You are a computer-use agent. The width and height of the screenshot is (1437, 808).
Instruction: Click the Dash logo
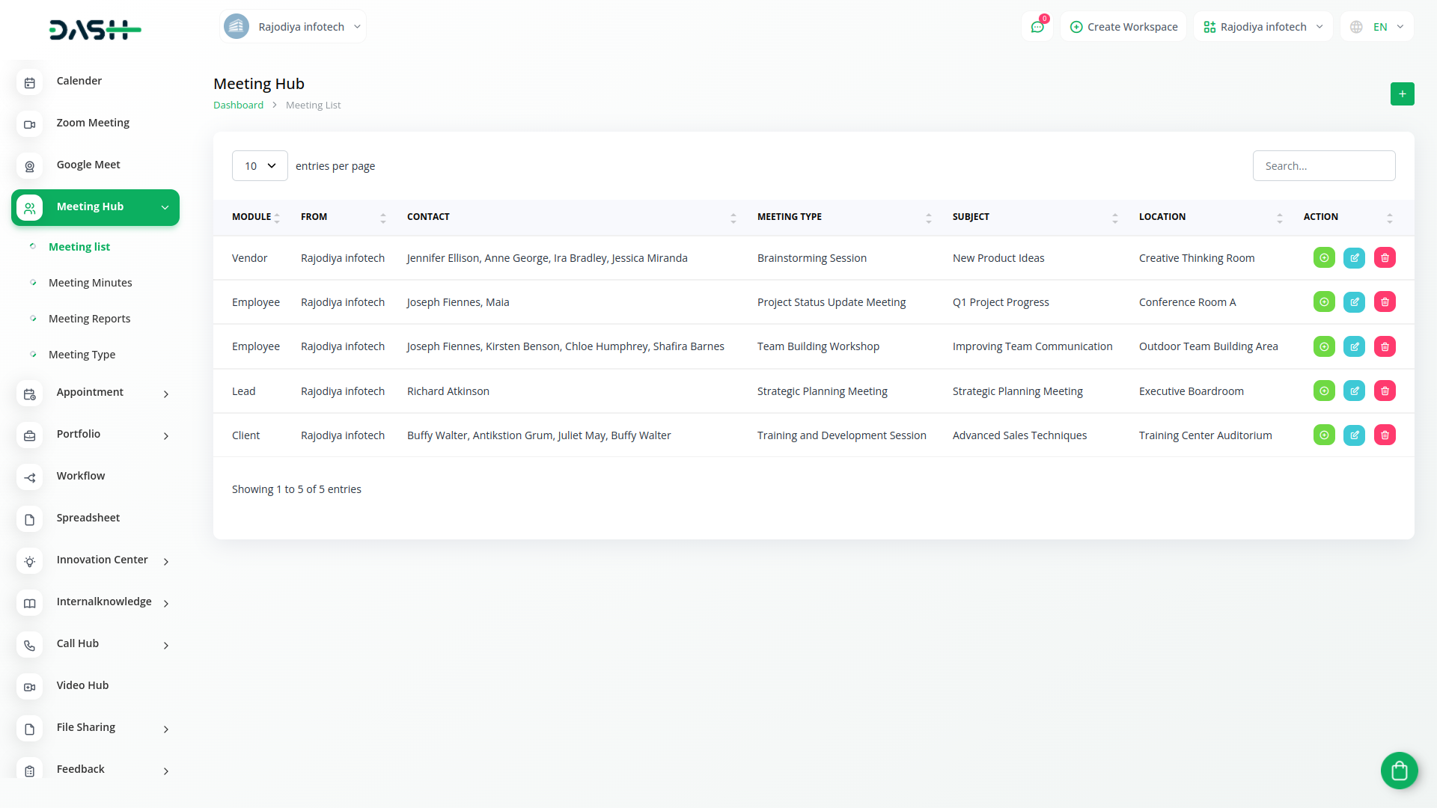[95, 30]
